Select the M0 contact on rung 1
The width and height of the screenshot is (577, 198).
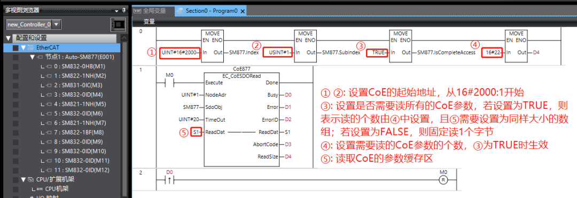click(x=169, y=83)
